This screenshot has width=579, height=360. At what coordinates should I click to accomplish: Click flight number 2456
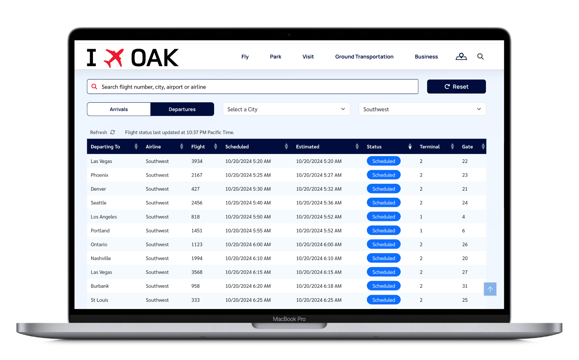coord(197,203)
